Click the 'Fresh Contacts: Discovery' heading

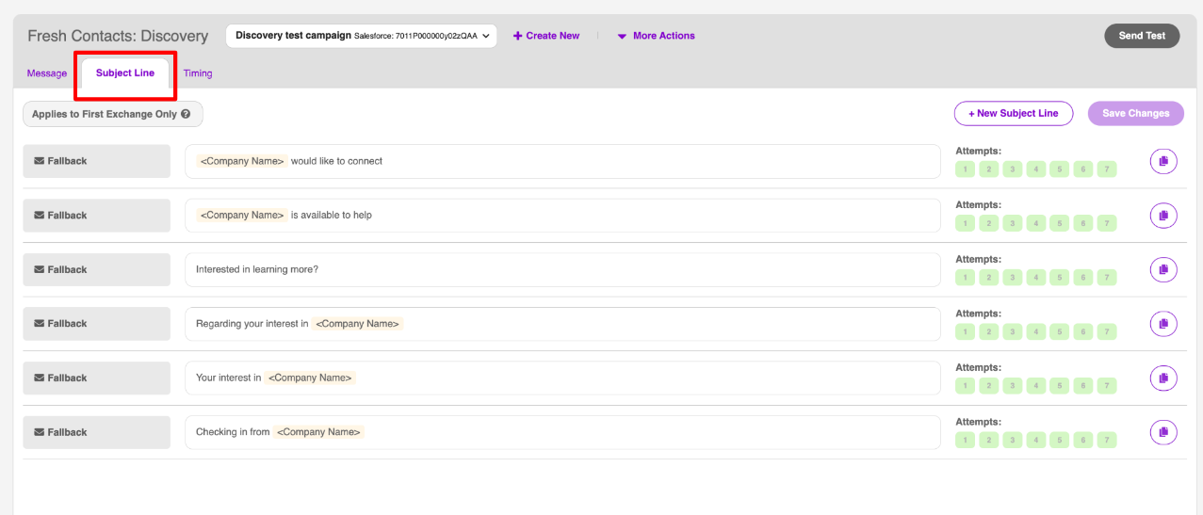(118, 36)
